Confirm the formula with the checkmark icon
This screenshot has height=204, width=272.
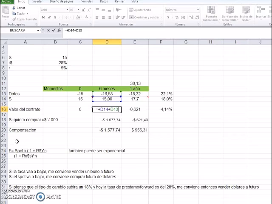click(x=53, y=31)
